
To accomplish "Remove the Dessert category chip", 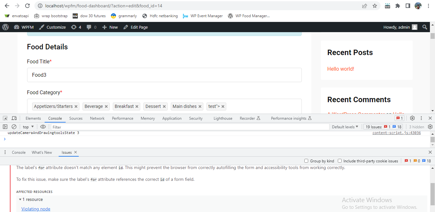I will tap(164, 106).
